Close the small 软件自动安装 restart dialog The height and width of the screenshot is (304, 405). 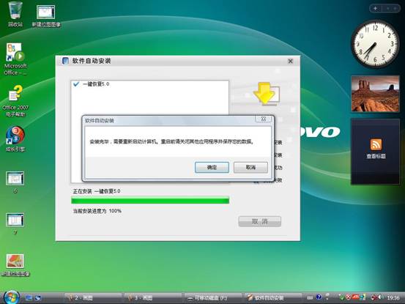[x=263, y=119]
